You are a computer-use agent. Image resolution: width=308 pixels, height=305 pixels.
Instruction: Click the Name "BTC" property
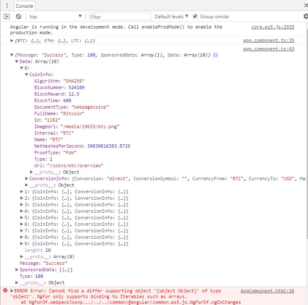click(48, 139)
